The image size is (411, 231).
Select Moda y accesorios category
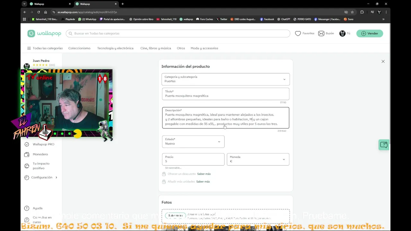204,48
